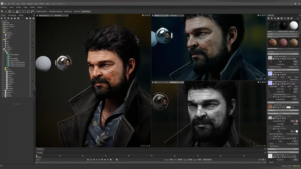Toggle the timeline loop icon

click(x=91, y=159)
